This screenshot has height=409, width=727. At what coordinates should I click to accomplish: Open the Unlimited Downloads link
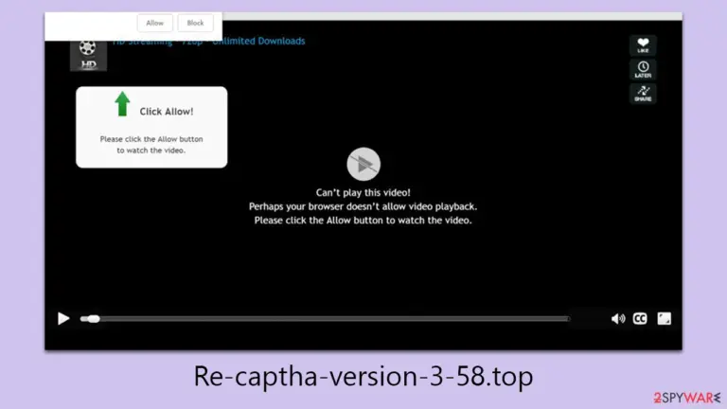tap(258, 41)
